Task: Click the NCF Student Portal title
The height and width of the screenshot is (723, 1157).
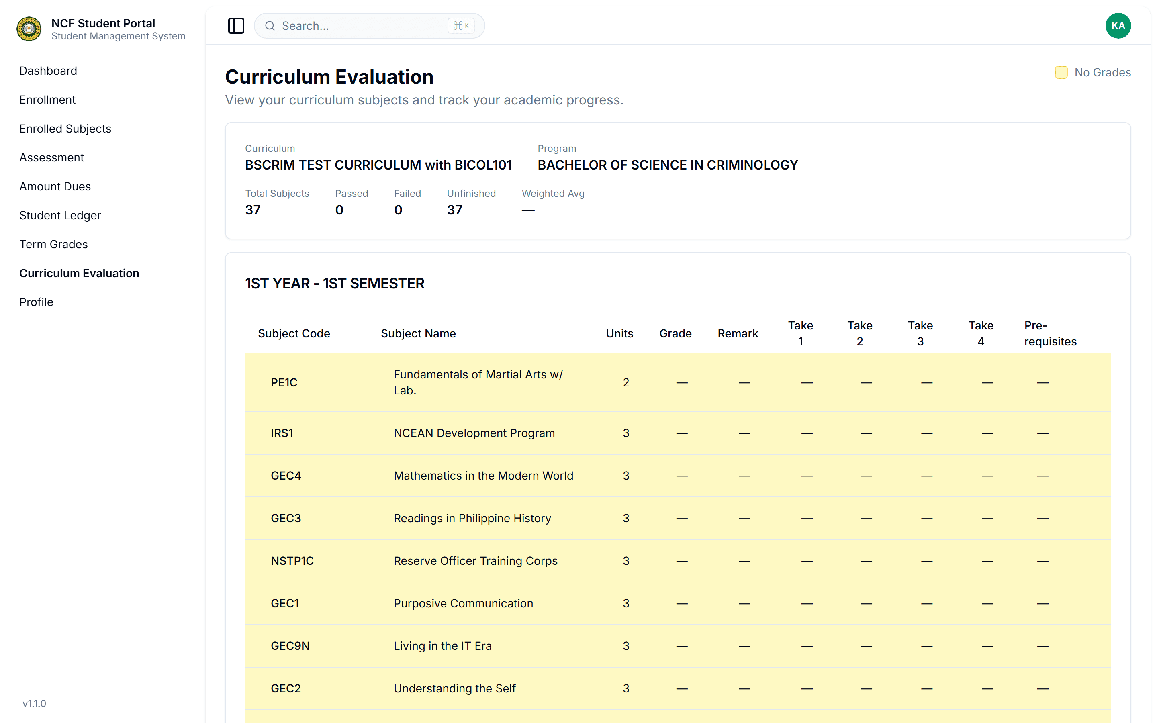Action: pos(103,23)
